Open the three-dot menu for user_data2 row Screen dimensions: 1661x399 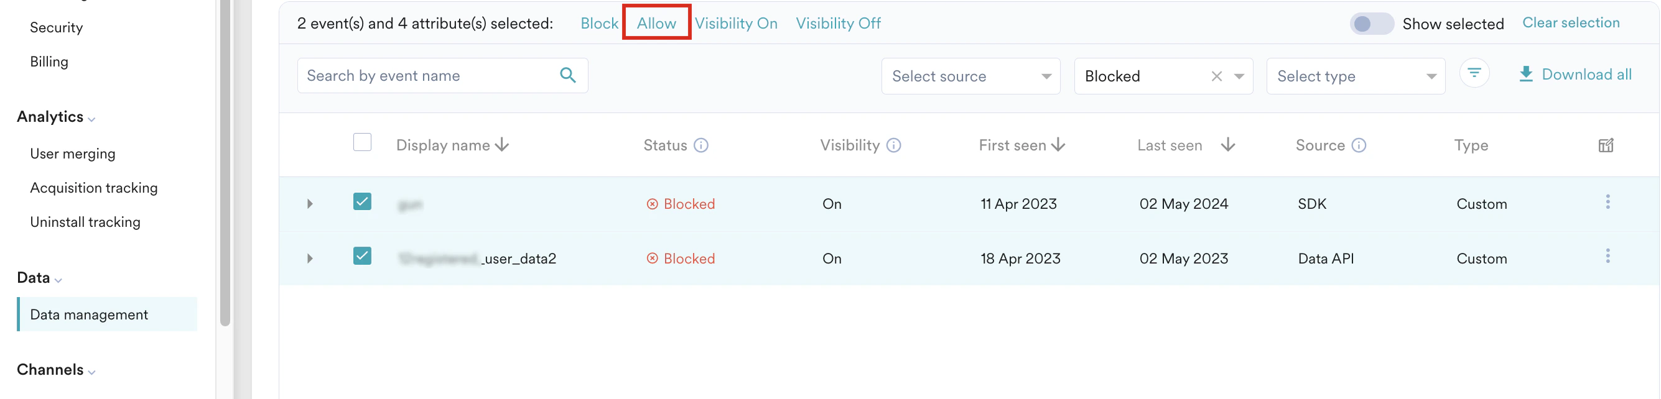[x=1608, y=257]
